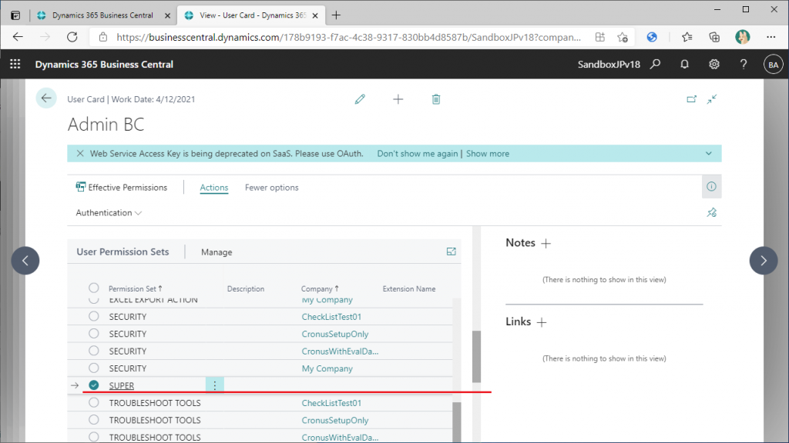Screen dimensions: 789x443
Task: Open the browser favorites list
Action: 687,37
